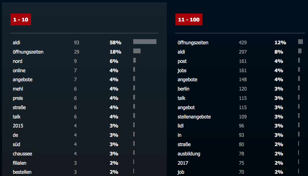Select the "ausbildung" keyword
This screenshot has width=308, height=176.
pyautogui.click(x=189, y=154)
